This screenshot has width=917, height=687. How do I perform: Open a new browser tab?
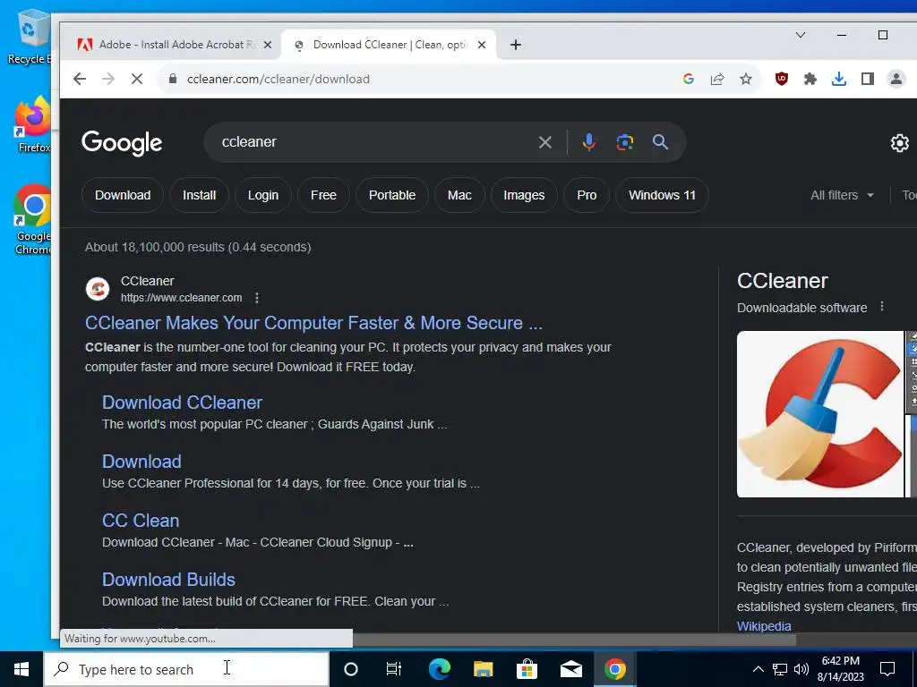[x=515, y=45]
